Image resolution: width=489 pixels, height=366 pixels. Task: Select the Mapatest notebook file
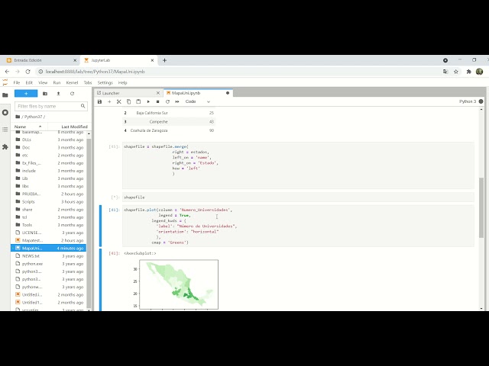click(x=49, y=240)
